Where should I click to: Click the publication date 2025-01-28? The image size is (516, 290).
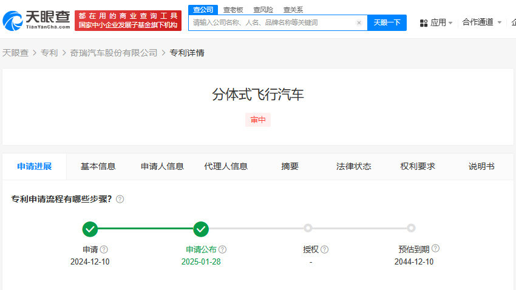pos(201,261)
